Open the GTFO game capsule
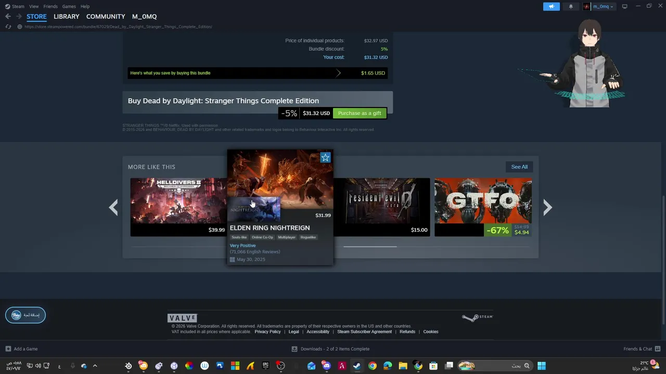 click(x=483, y=207)
